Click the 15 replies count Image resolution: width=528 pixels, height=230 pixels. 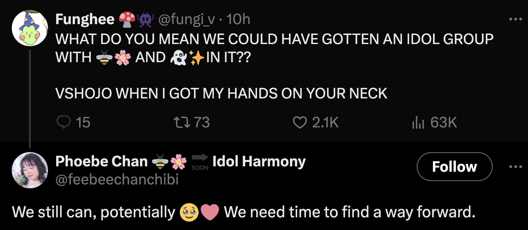pos(83,123)
